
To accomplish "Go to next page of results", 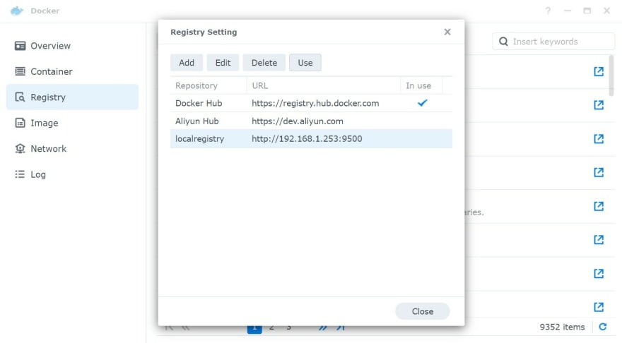I will pos(323,327).
